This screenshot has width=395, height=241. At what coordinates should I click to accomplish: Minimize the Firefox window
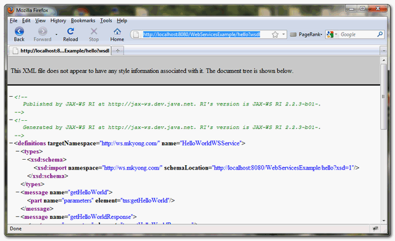(x=351, y=9)
